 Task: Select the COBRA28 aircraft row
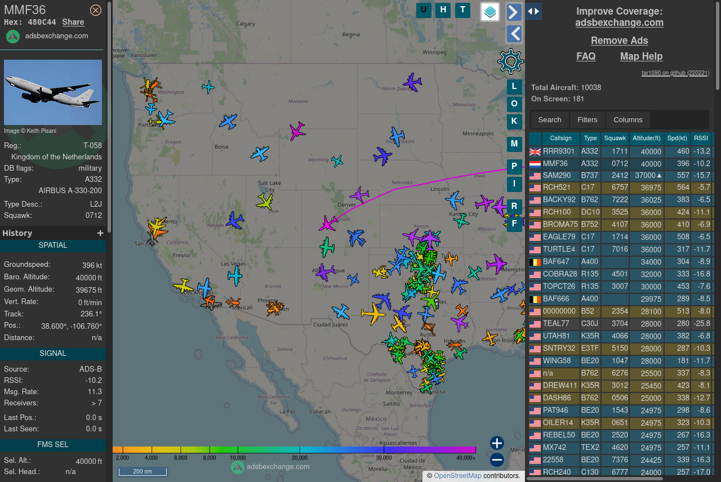[x=621, y=274]
